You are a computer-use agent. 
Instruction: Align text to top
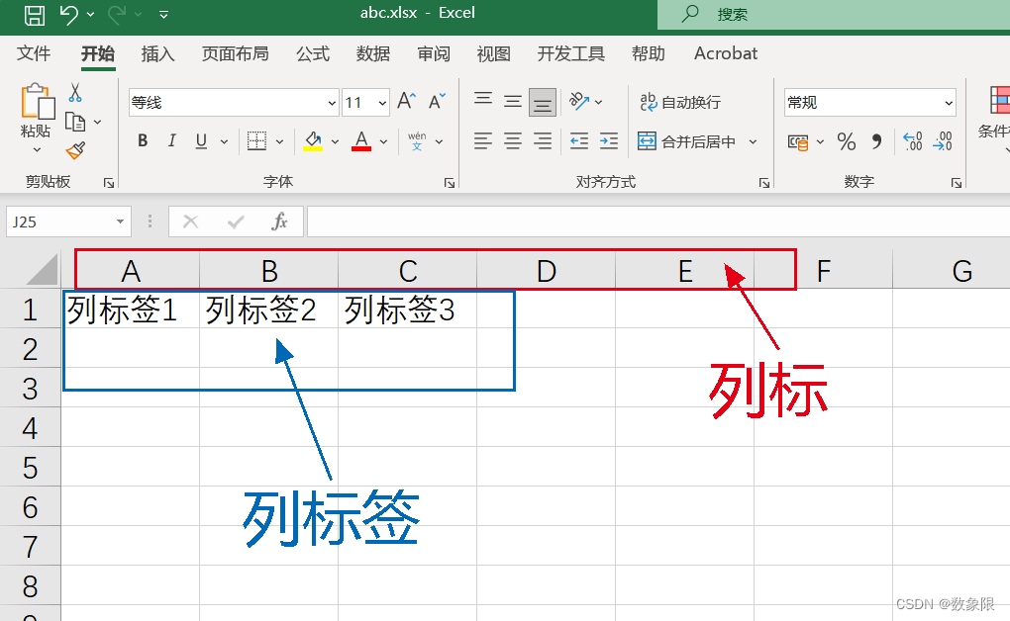[483, 101]
